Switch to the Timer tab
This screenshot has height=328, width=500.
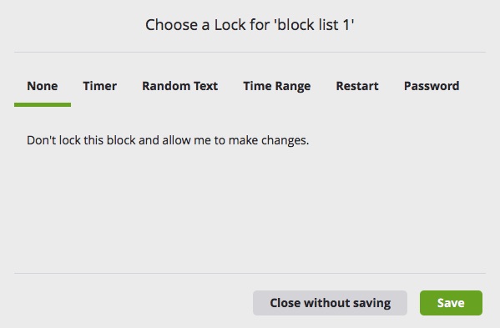click(x=100, y=86)
